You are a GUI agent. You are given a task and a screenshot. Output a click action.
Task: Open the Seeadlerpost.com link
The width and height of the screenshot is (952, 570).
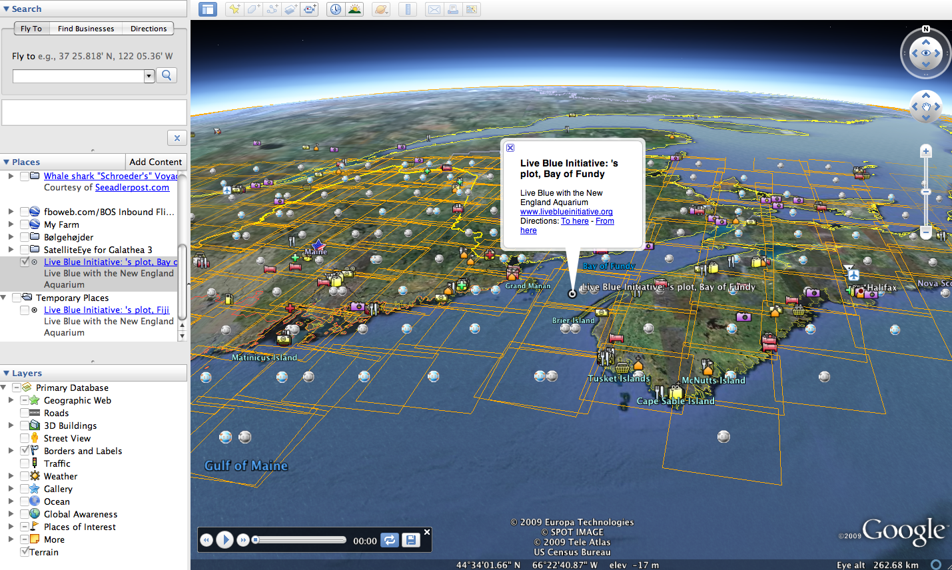(132, 187)
